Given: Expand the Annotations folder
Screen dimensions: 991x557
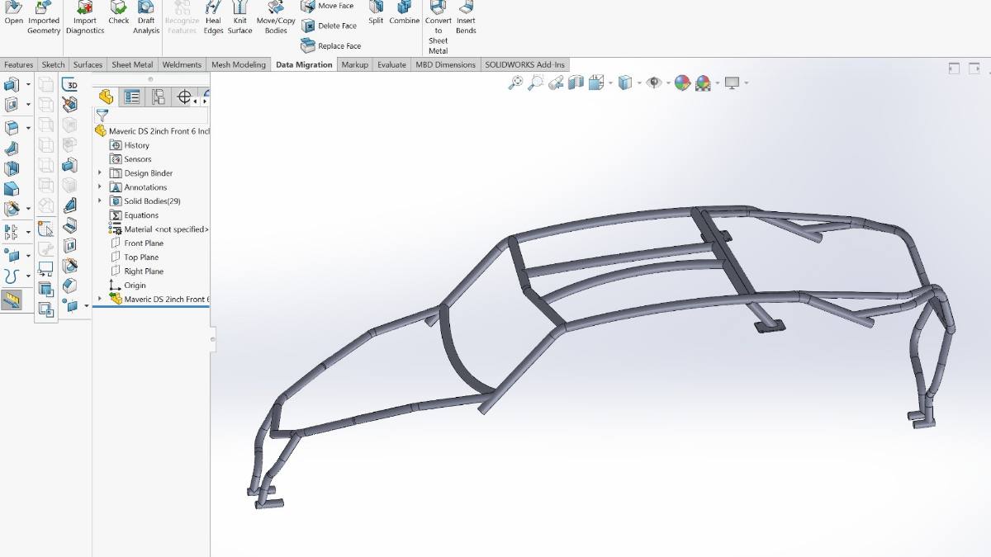Looking at the screenshot, I should tap(100, 187).
